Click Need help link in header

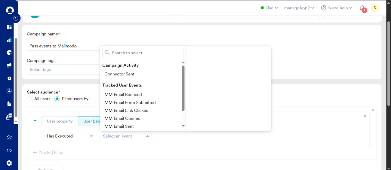(x=337, y=8)
